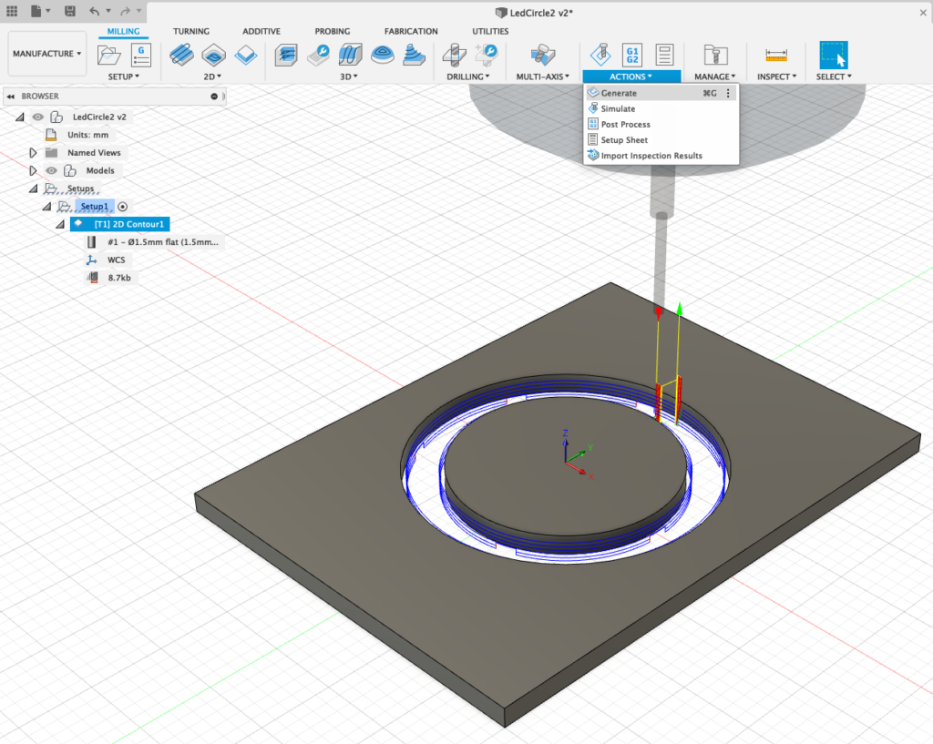Activate the Select tool icon
The height and width of the screenshot is (744, 933).
(834, 56)
